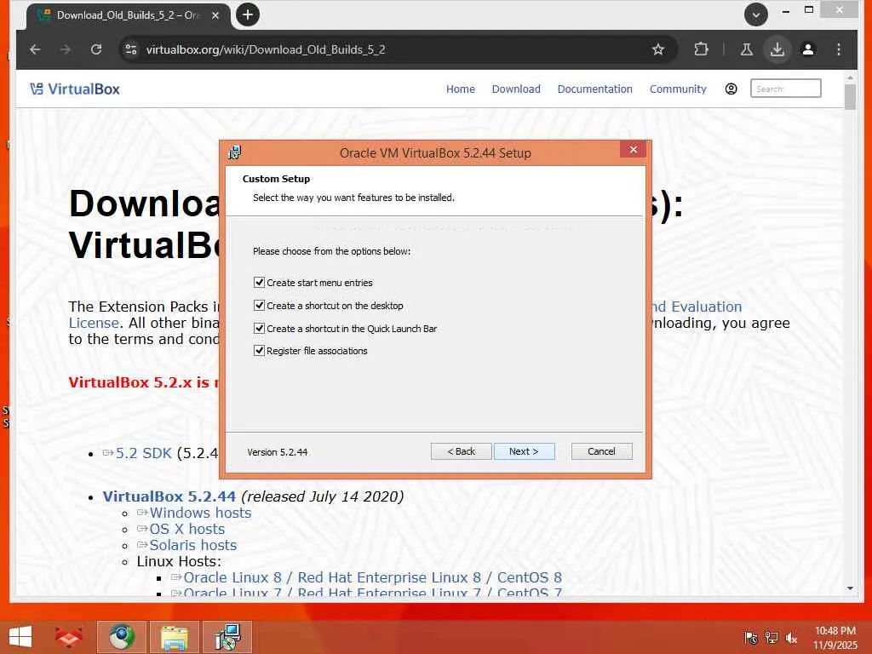Click the browser back arrow
Viewport: 872px width, 654px height.
click(35, 49)
